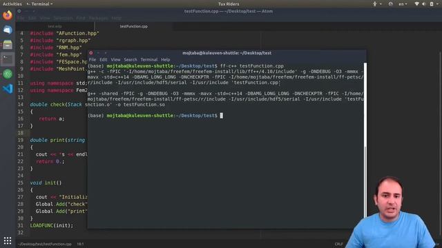Open Atom's File menu
442x248 pixels.
pyautogui.click(x=21, y=18)
